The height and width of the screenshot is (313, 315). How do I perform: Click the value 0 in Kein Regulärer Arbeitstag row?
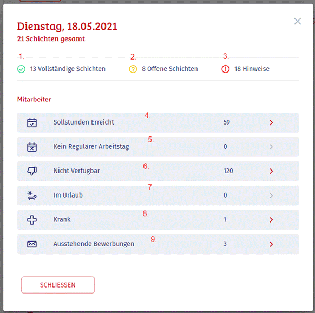click(x=225, y=147)
